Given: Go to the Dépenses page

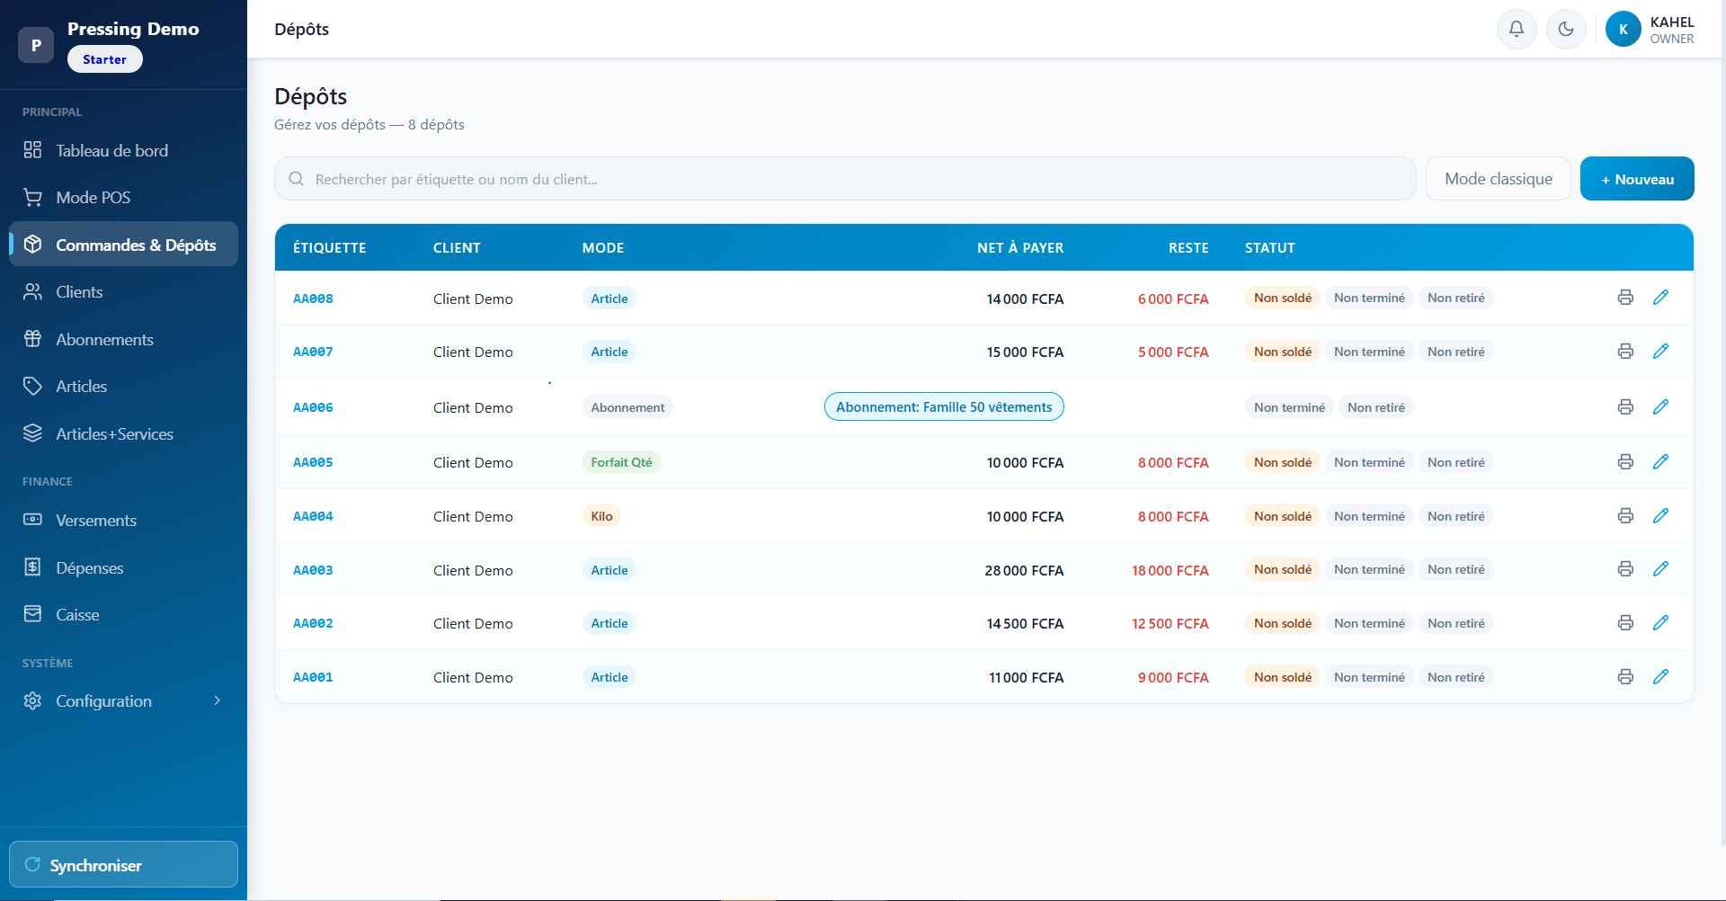Looking at the screenshot, I should coord(123,567).
